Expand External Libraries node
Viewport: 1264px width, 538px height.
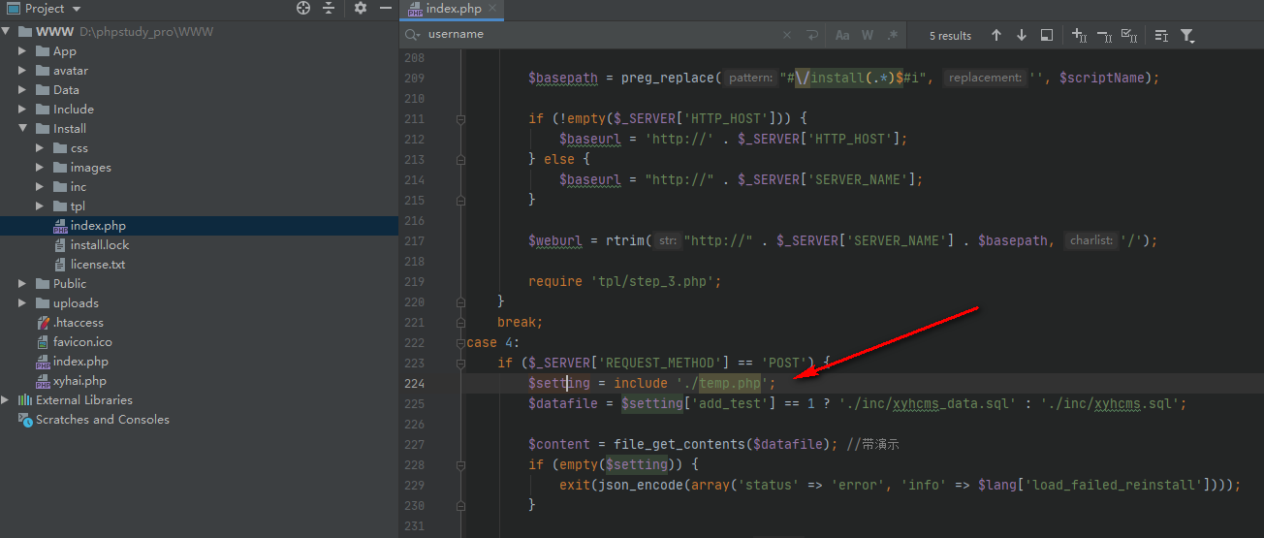pos(7,400)
